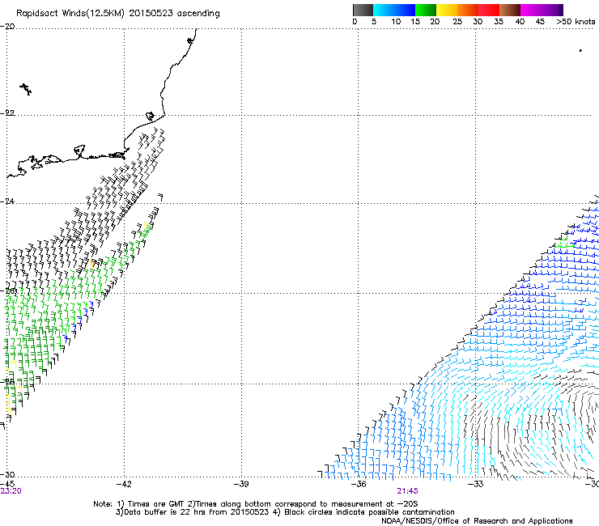
Task: Click the small offshore island dot at upper right
Action: (x=580, y=50)
